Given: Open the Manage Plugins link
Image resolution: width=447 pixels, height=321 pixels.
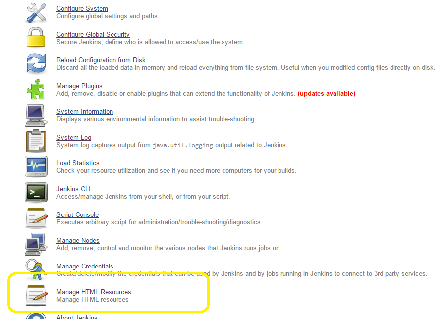Looking at the screenshot, I should (x=79, y=86).
